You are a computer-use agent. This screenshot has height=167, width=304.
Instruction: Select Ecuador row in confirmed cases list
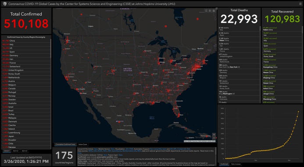pos(26,140)
